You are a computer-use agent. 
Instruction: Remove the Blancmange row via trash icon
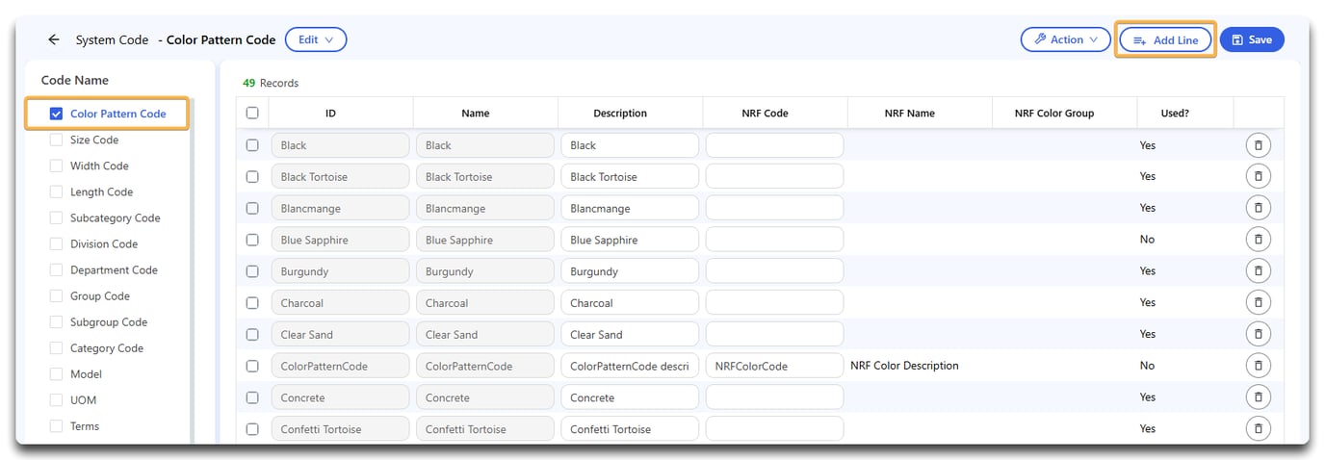[1258, 208]
